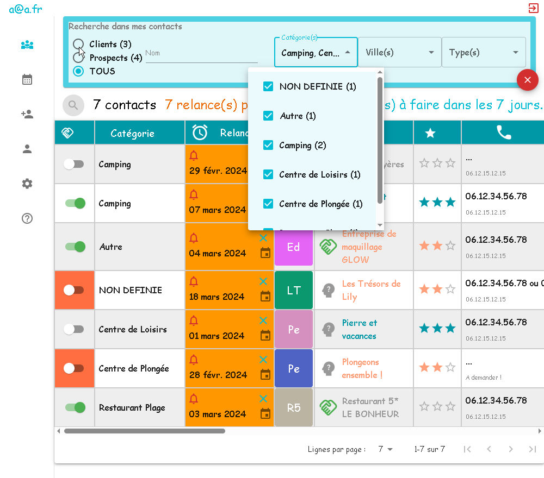
Task: Click the add contact icon in sidebar
Action: 27,114
